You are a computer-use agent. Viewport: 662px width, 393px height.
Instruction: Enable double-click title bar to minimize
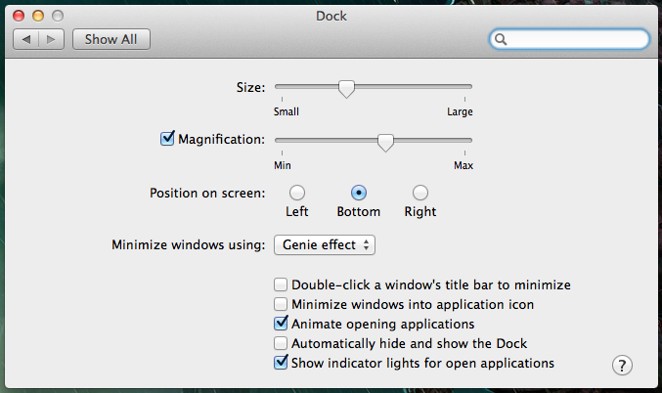(281, 284)
